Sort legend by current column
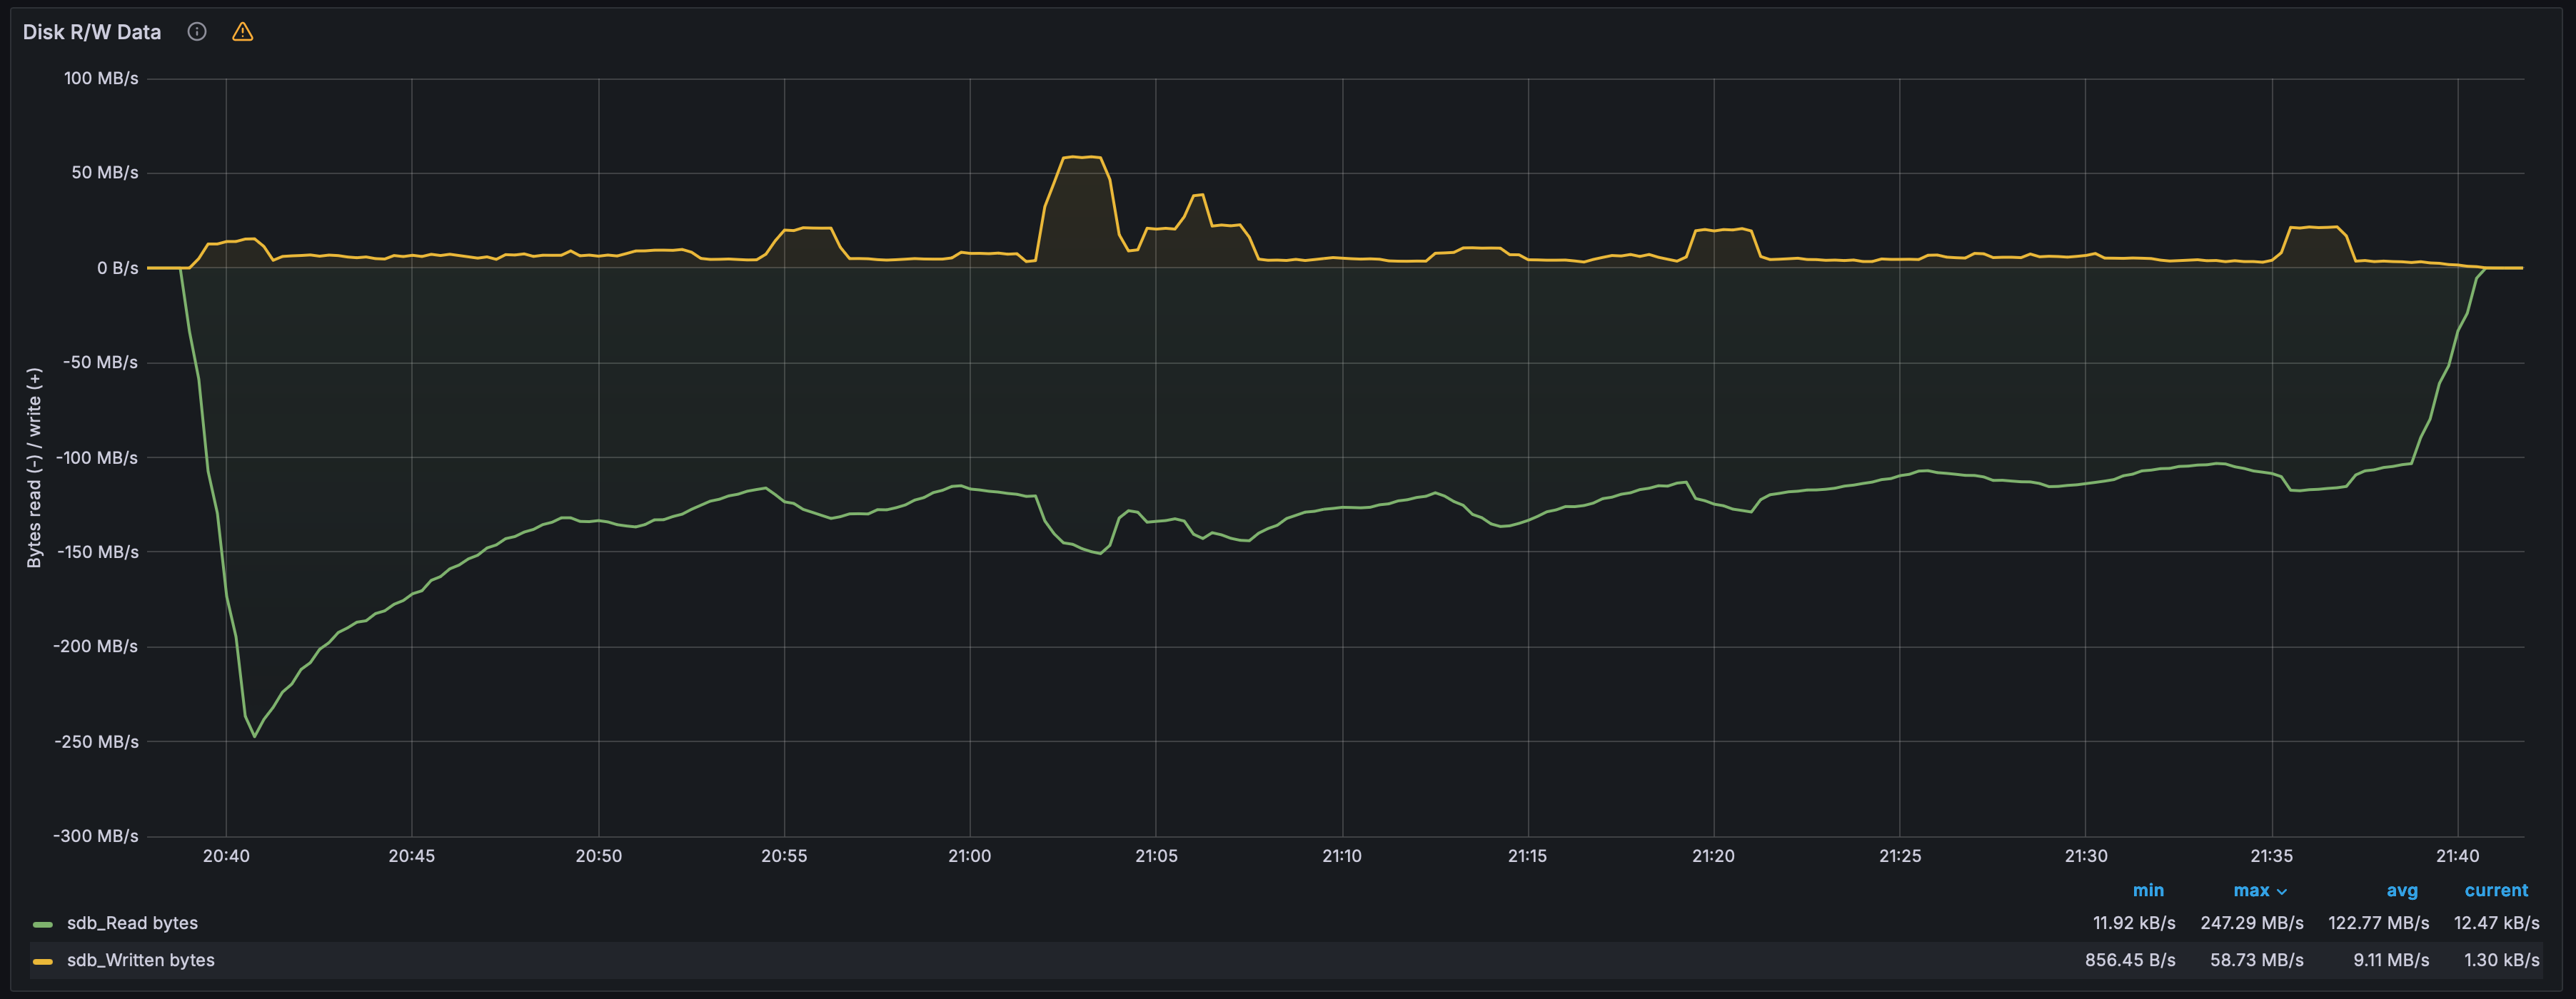This screenshot has height=999, width=2576. [x=2496, y=890]
